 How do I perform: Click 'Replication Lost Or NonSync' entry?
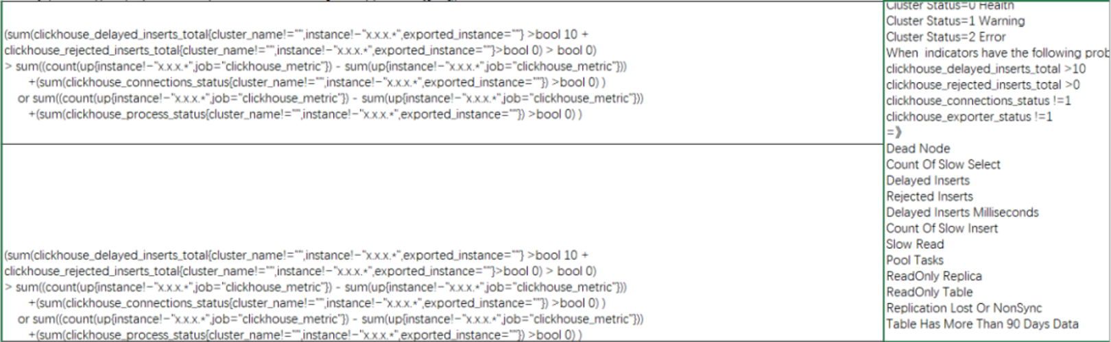pyautogui.click(x=964, y=308)
